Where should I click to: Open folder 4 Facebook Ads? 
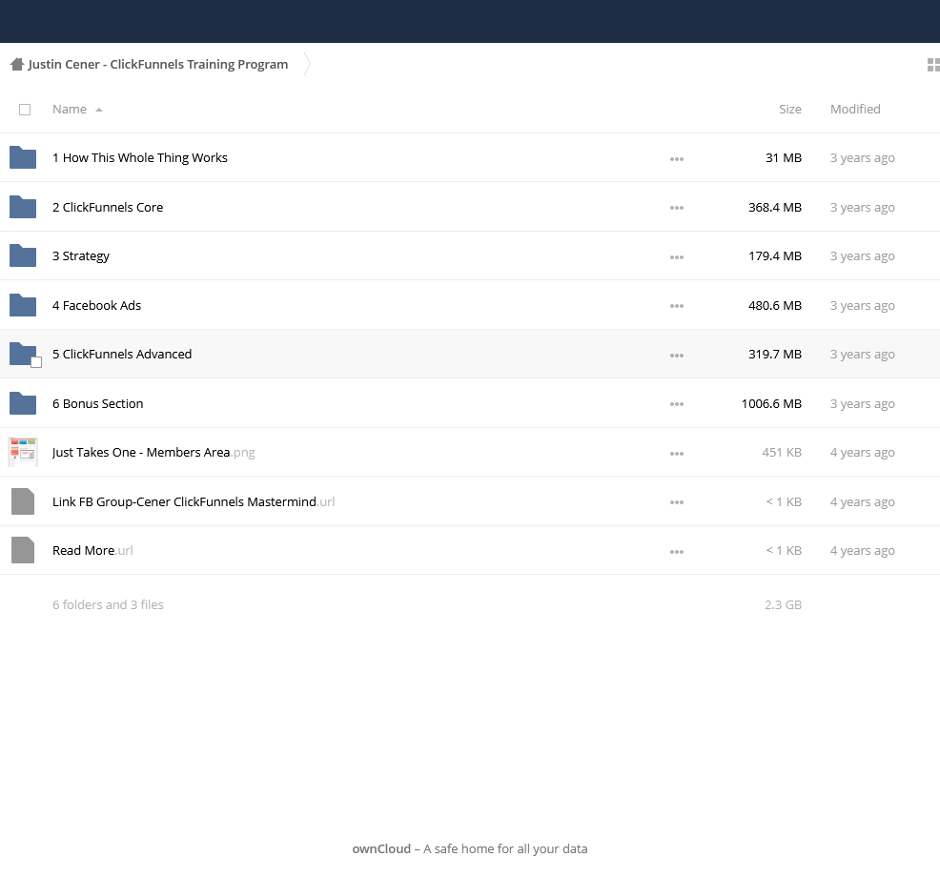(96, 305)
